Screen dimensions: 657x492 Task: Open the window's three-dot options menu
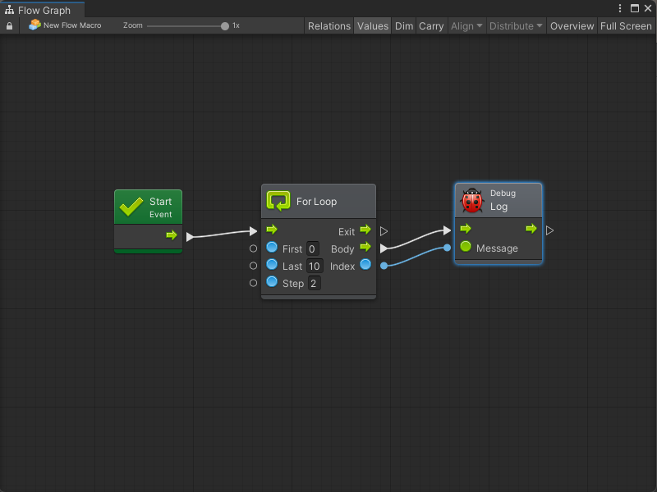click(620, 8)
